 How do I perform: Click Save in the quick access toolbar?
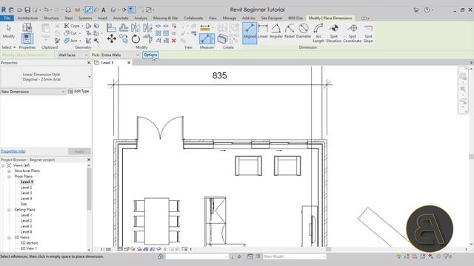click(x=27, y=10)
